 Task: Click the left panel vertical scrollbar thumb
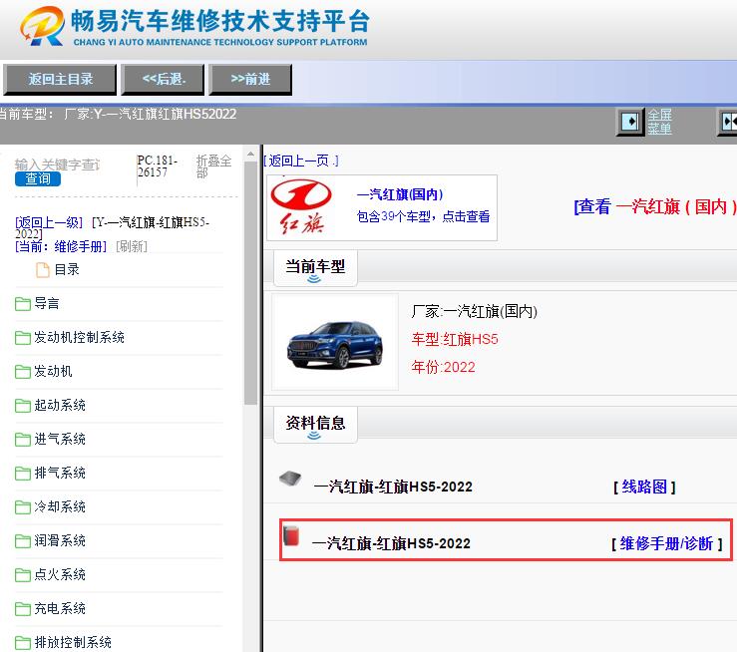click(x=250, y=282)
